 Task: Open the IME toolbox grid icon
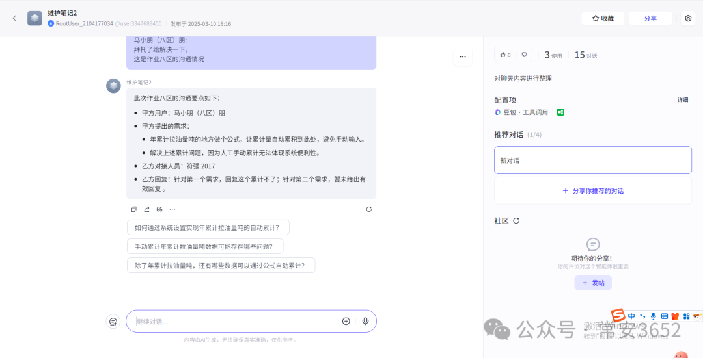(x=687, y=316)
